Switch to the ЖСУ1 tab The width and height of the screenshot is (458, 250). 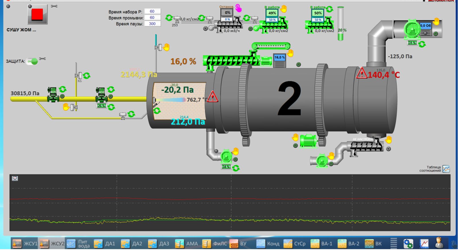pyautogui.click(x=25, y=244)
